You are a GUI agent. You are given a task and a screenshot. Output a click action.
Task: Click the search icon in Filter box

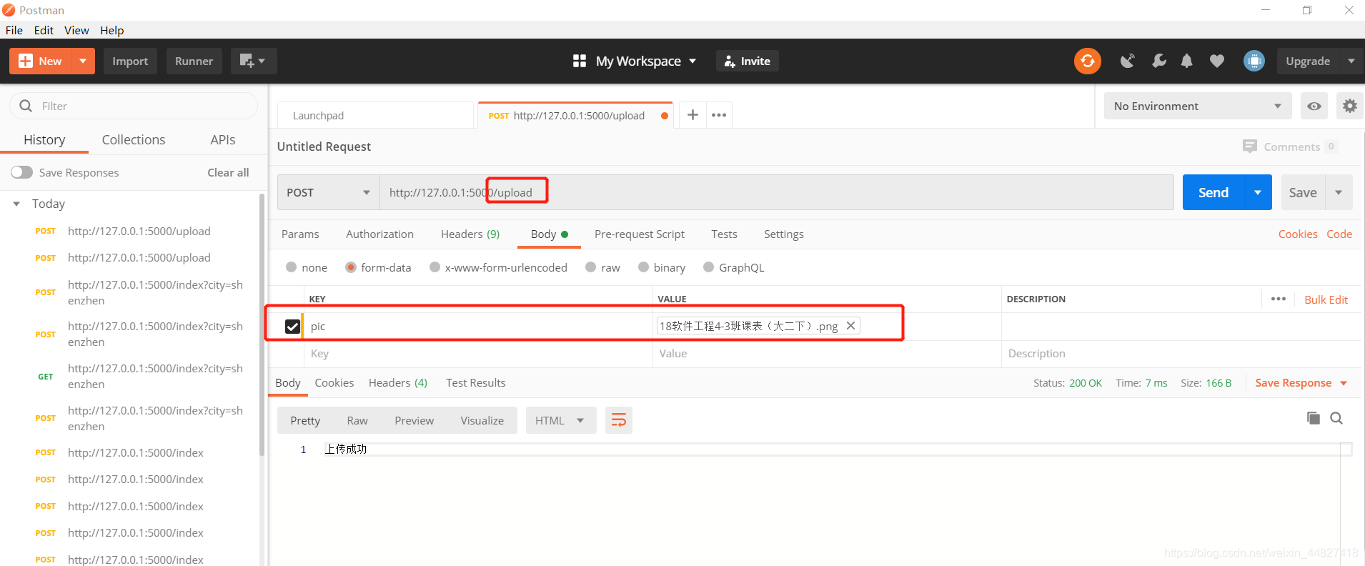[26, 106]
